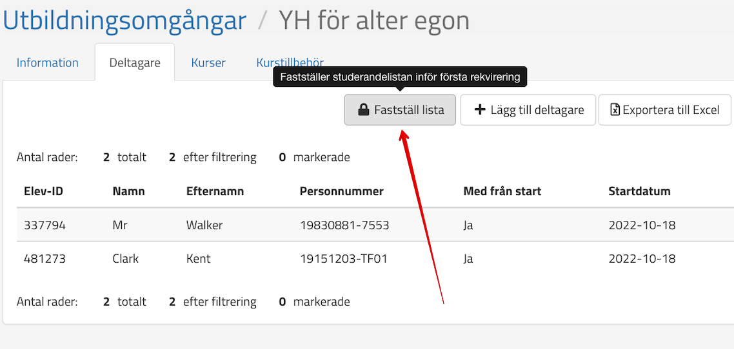Image resolution: width=734 pixels, height=349 pixels.
Task: Click Elev-ID 481273 cell
Action: [45, 259]
